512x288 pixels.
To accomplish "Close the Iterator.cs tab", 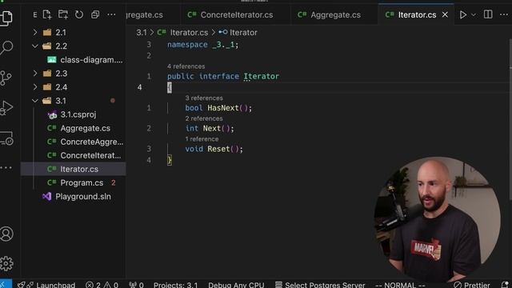I will tap(445, 14).
